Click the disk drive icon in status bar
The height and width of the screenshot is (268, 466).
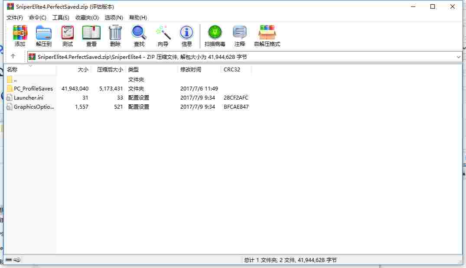pyautogui.click(x=9, y=260)
